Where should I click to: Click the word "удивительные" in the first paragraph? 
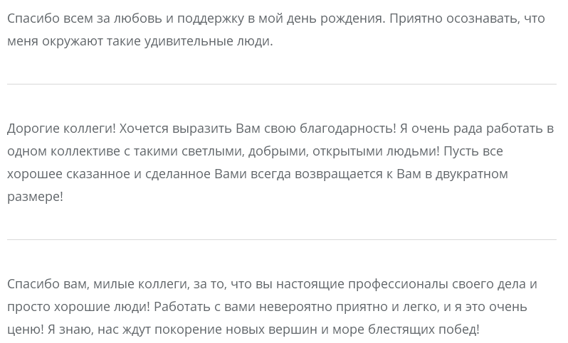188,40
